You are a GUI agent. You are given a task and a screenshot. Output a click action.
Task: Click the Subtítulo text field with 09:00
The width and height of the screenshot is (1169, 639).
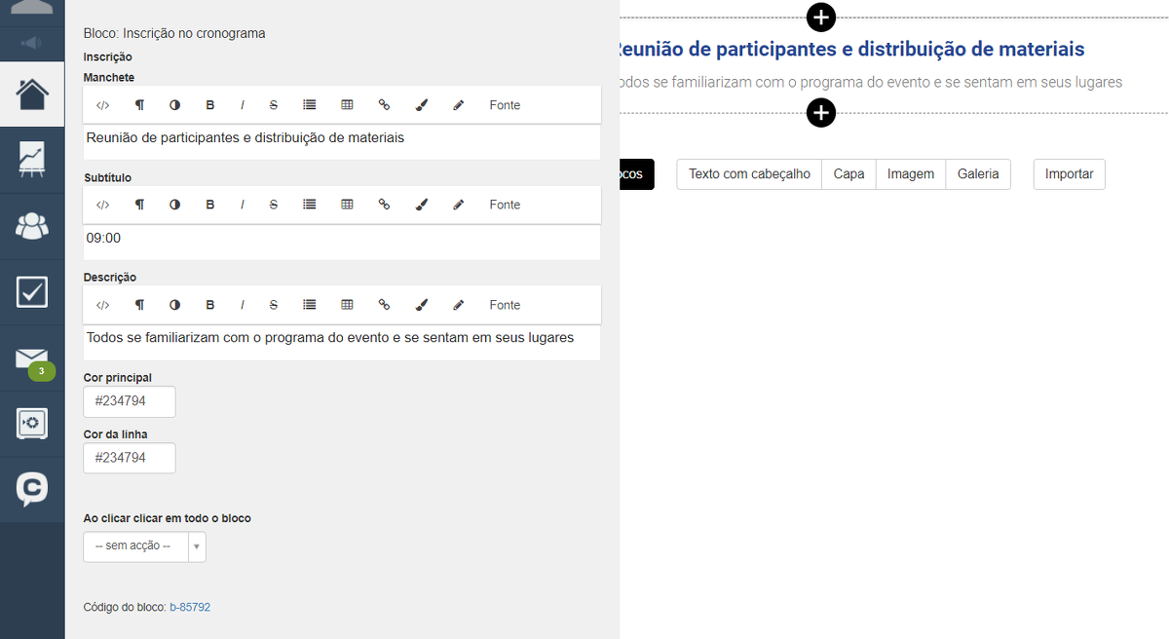341,242
